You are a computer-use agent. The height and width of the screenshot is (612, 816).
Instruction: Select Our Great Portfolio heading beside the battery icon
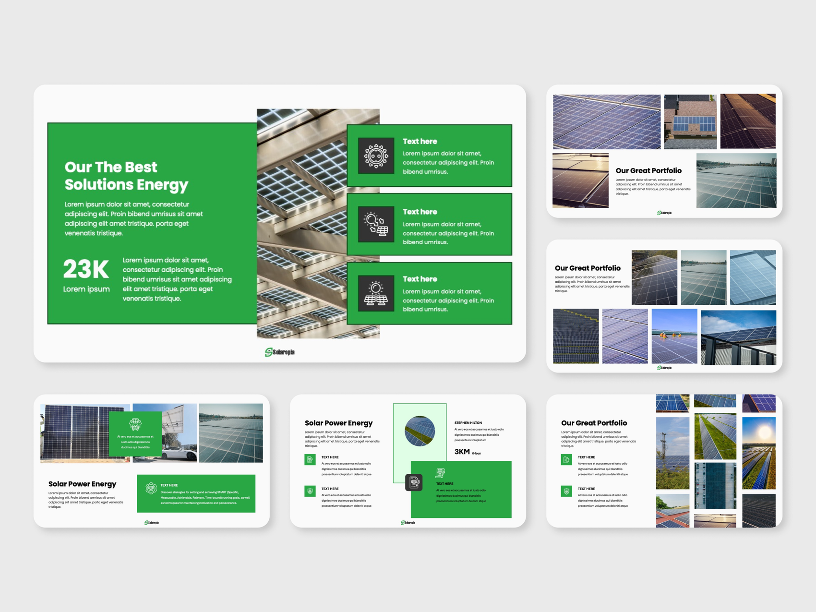coord(594,423)
